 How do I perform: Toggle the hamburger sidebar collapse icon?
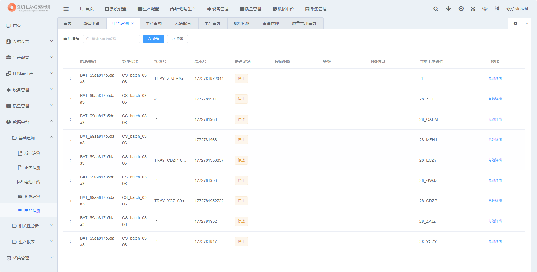click(66, 9)
